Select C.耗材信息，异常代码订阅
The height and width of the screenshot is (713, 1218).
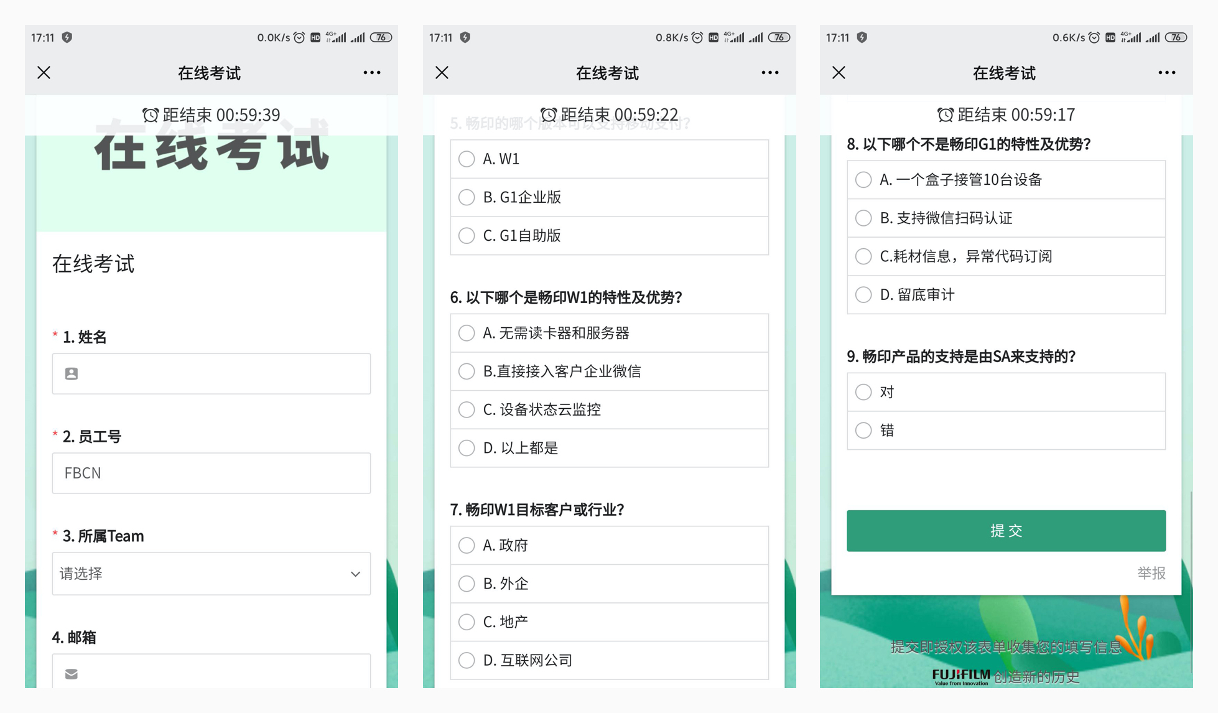(1006, 256)
